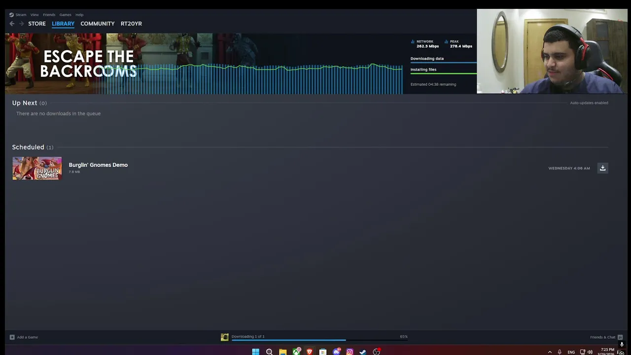This screenshot has height=355, width=631.
Task: Click the bottom download progress bar
Action: tap(319, 340)
